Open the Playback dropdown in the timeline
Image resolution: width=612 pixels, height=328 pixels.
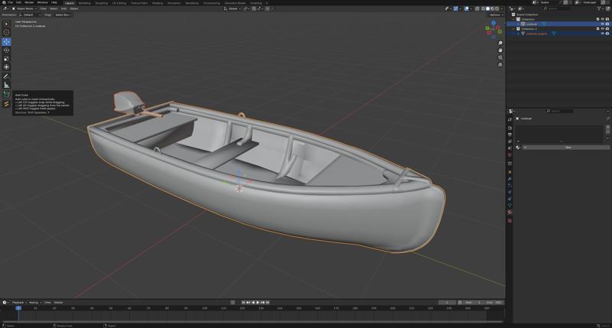point(18,302)
